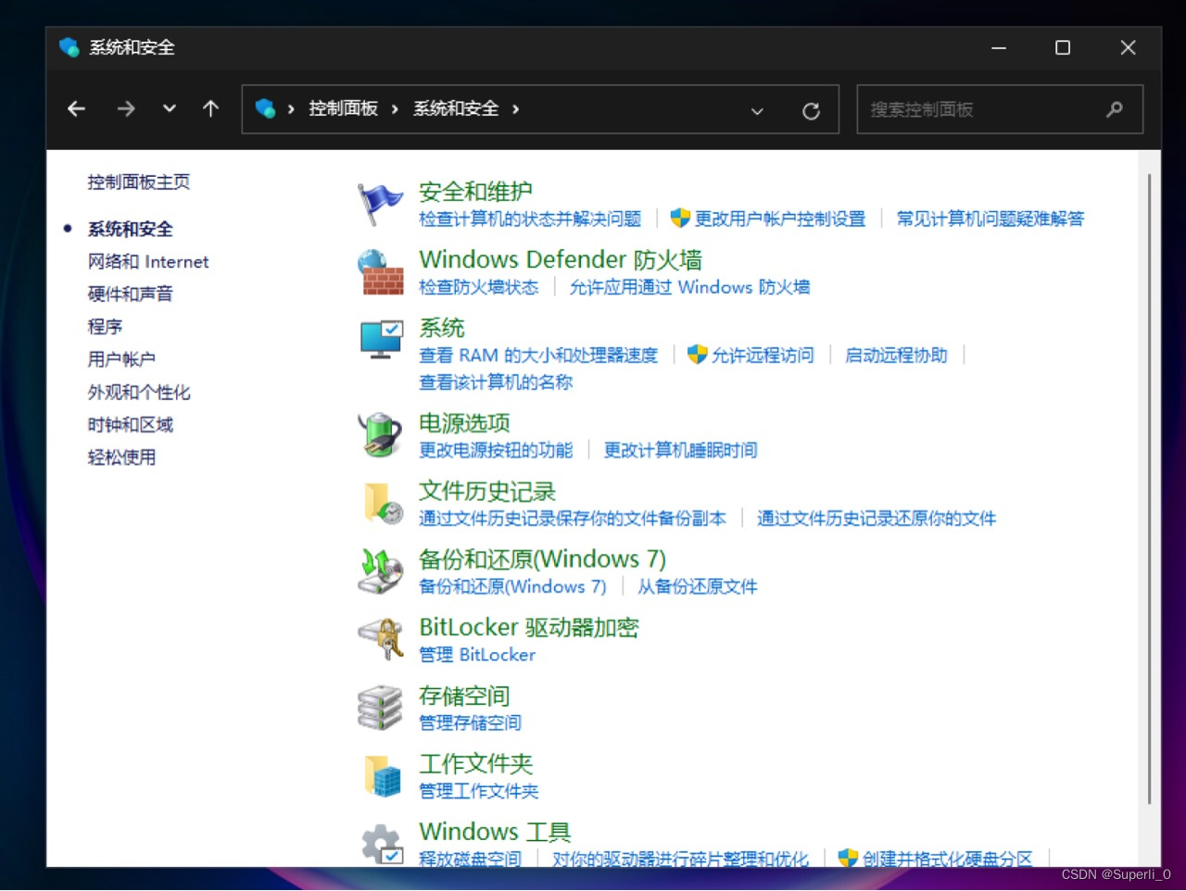This screenshot has width=1186, height=891.
Task: Click 更改计算机睡眠时间 link
Action: [x=680, y=450]
